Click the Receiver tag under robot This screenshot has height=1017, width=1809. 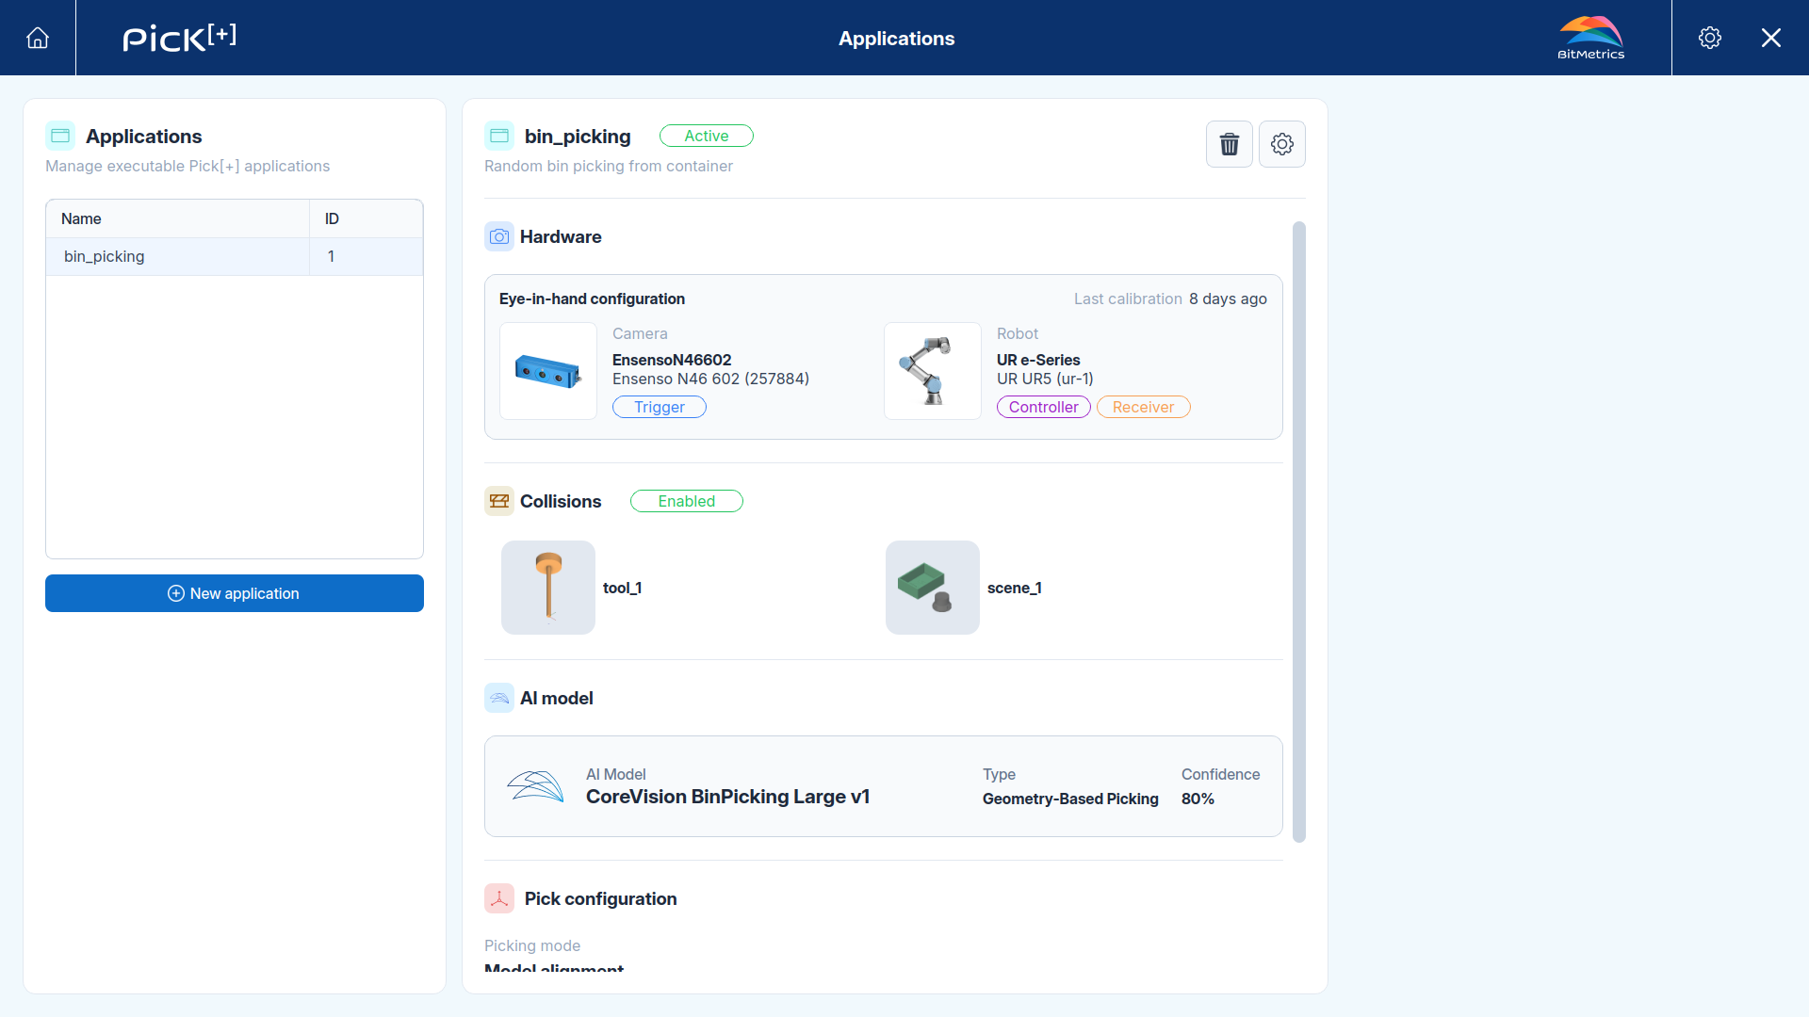coord(1144,407)
